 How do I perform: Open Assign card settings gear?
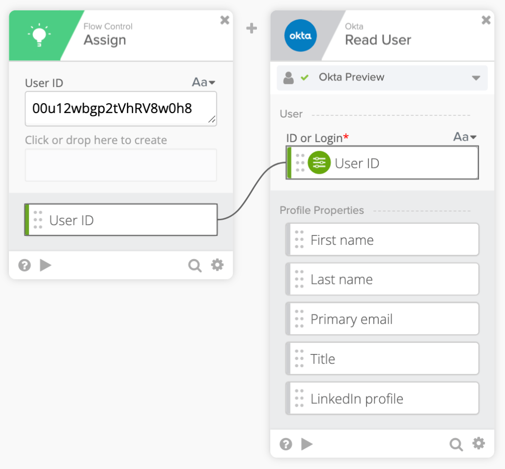click(x=217, y=265)
